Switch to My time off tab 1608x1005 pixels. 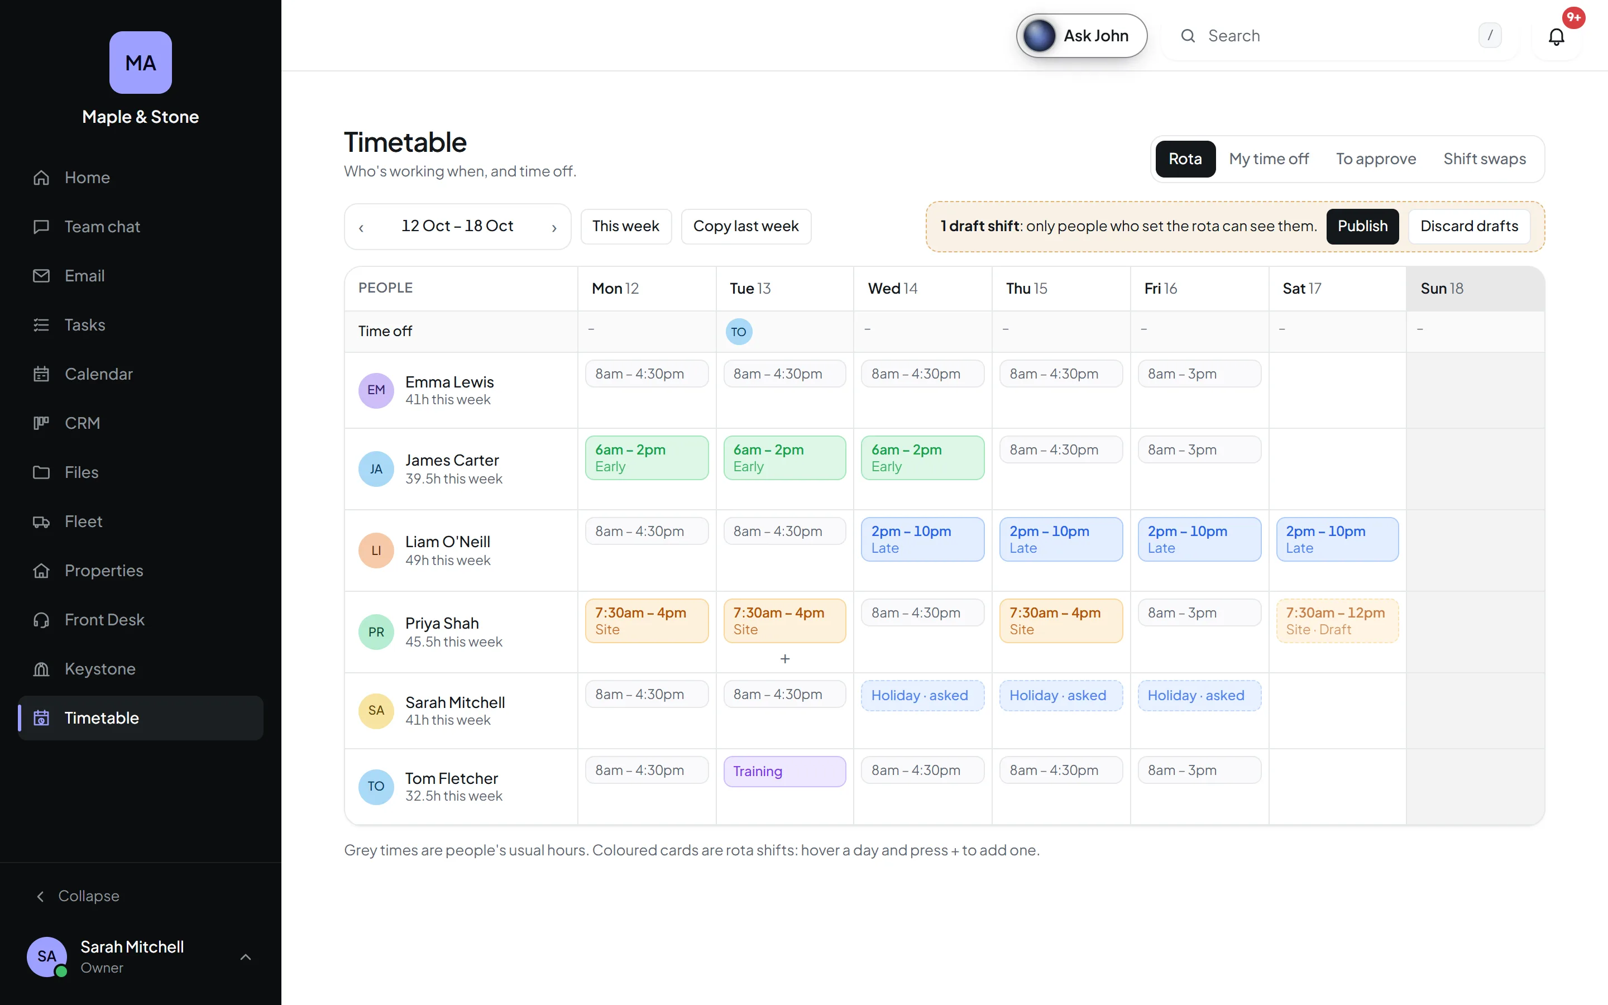(x=1269, y=159)
